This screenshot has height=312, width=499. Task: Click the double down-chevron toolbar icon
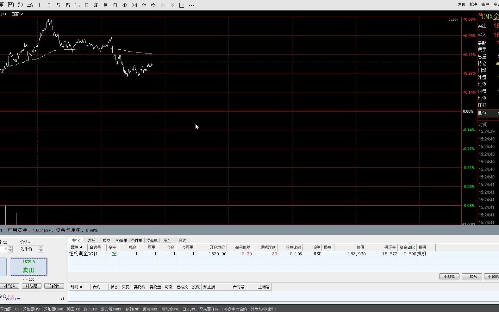pyautogui.click(x=172, y=5)
